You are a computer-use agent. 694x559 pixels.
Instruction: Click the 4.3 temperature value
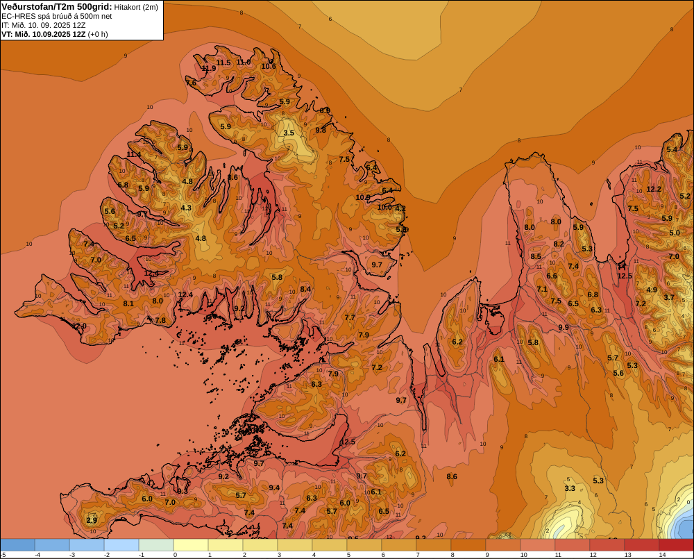tap(186, 208)
